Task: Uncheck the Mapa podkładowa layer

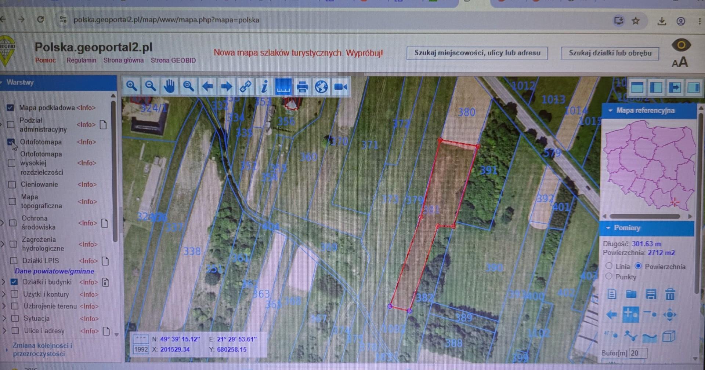Action: [x=10, y=107]
